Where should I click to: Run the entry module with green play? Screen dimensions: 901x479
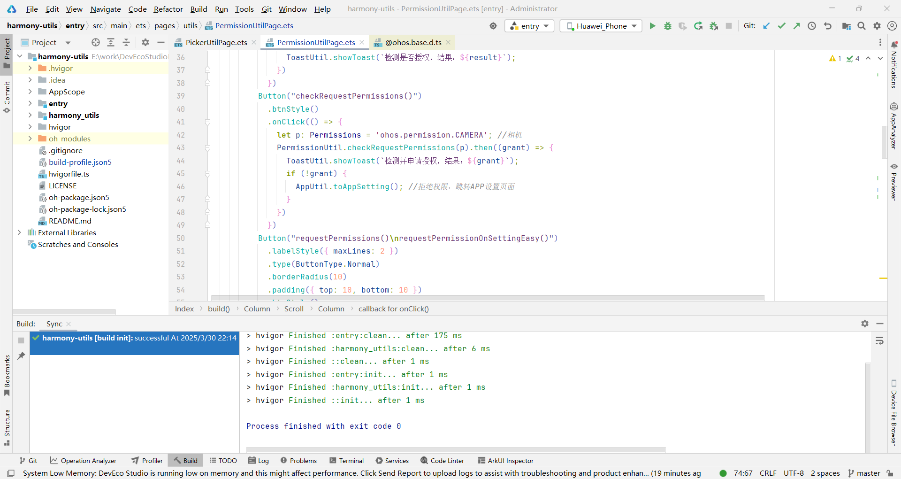click(x=652, y=26)
